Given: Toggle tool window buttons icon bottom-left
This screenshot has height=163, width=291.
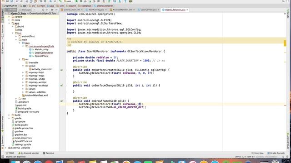Looking at the screenshot, I should click(3, 157).
